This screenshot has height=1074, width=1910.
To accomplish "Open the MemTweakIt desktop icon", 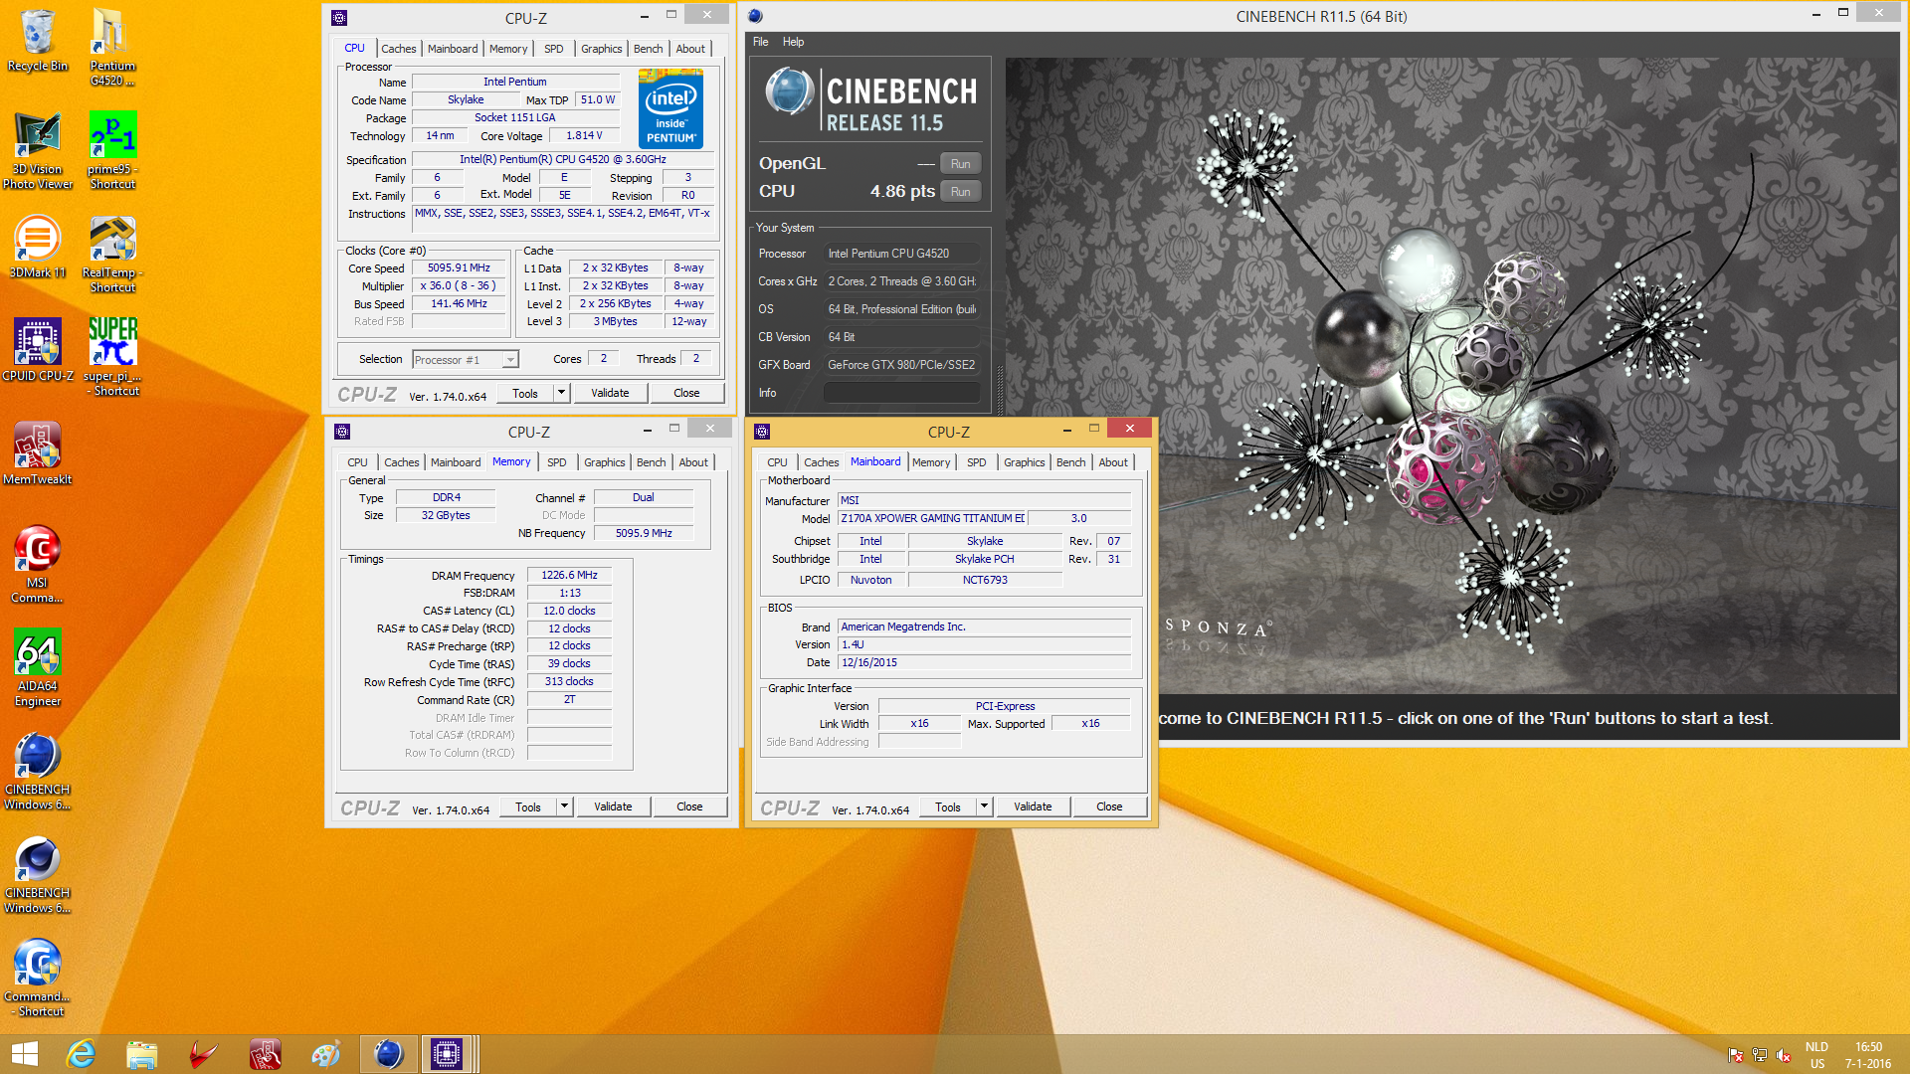I will (38, 453).
